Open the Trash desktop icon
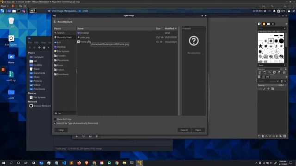Image resolution: width=296 pixels, height=166 pixels. [x=11, y=23]
